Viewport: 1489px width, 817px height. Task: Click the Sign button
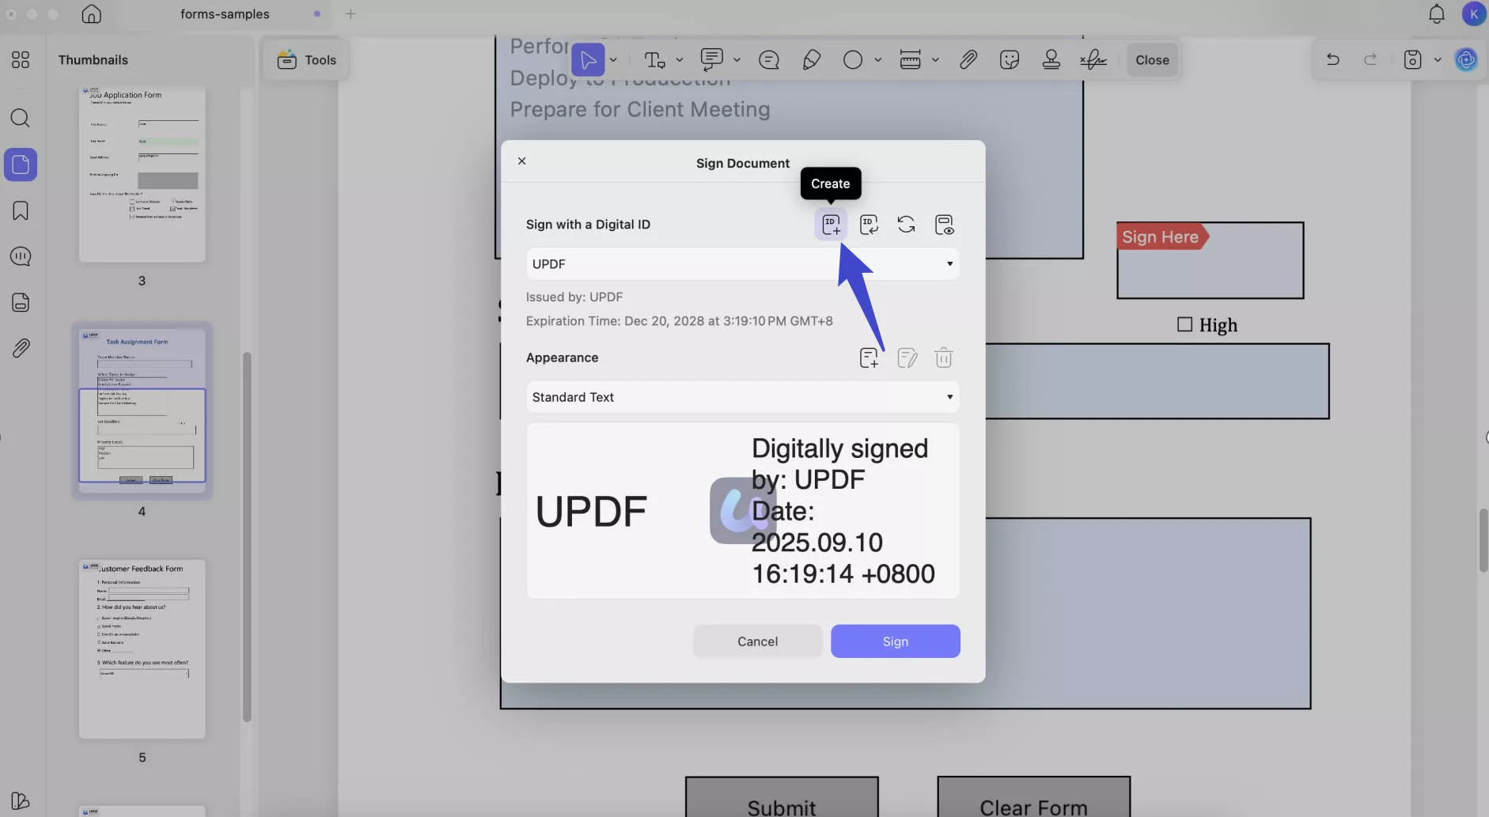coord(894,641)
